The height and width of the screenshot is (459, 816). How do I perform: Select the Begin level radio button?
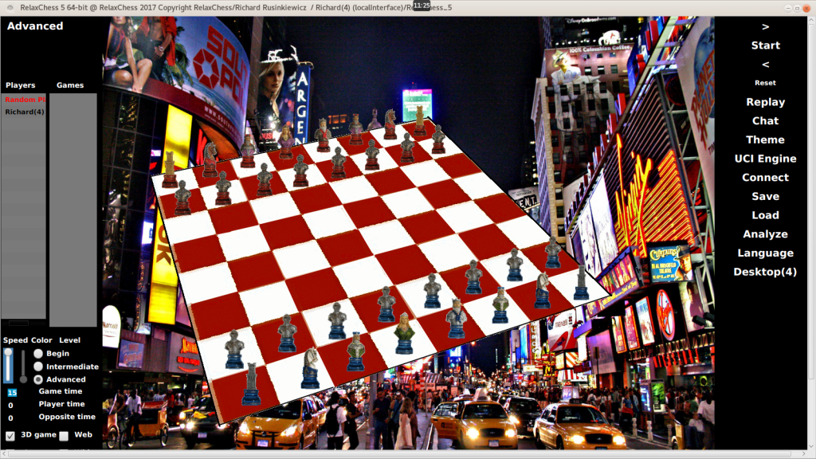pos(38,353)
